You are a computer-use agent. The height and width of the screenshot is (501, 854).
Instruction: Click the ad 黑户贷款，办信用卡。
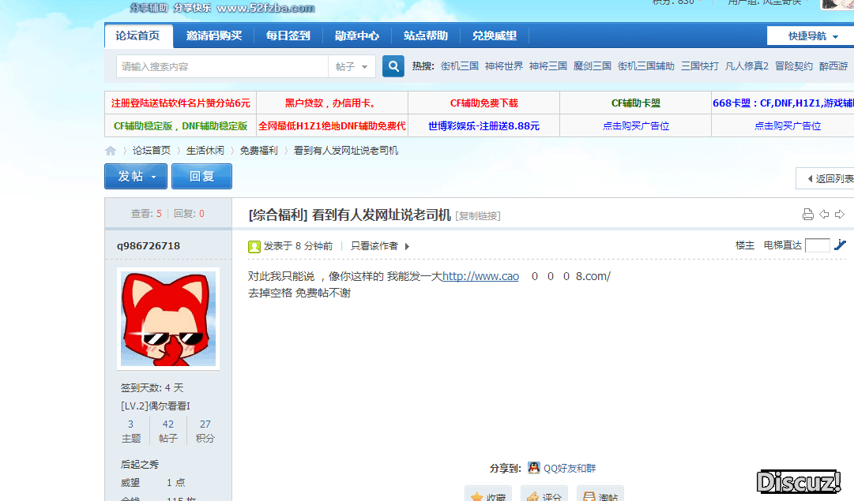coord(332,103)
